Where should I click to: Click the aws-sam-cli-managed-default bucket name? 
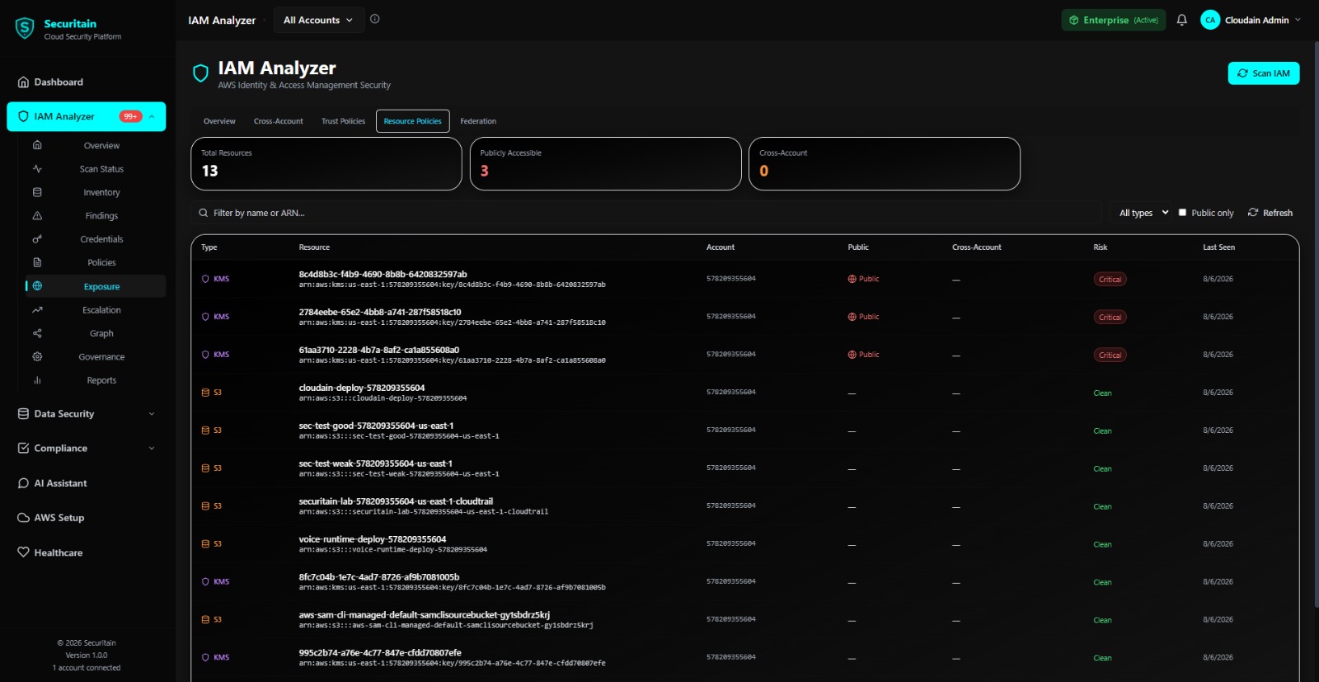(424, 615)
